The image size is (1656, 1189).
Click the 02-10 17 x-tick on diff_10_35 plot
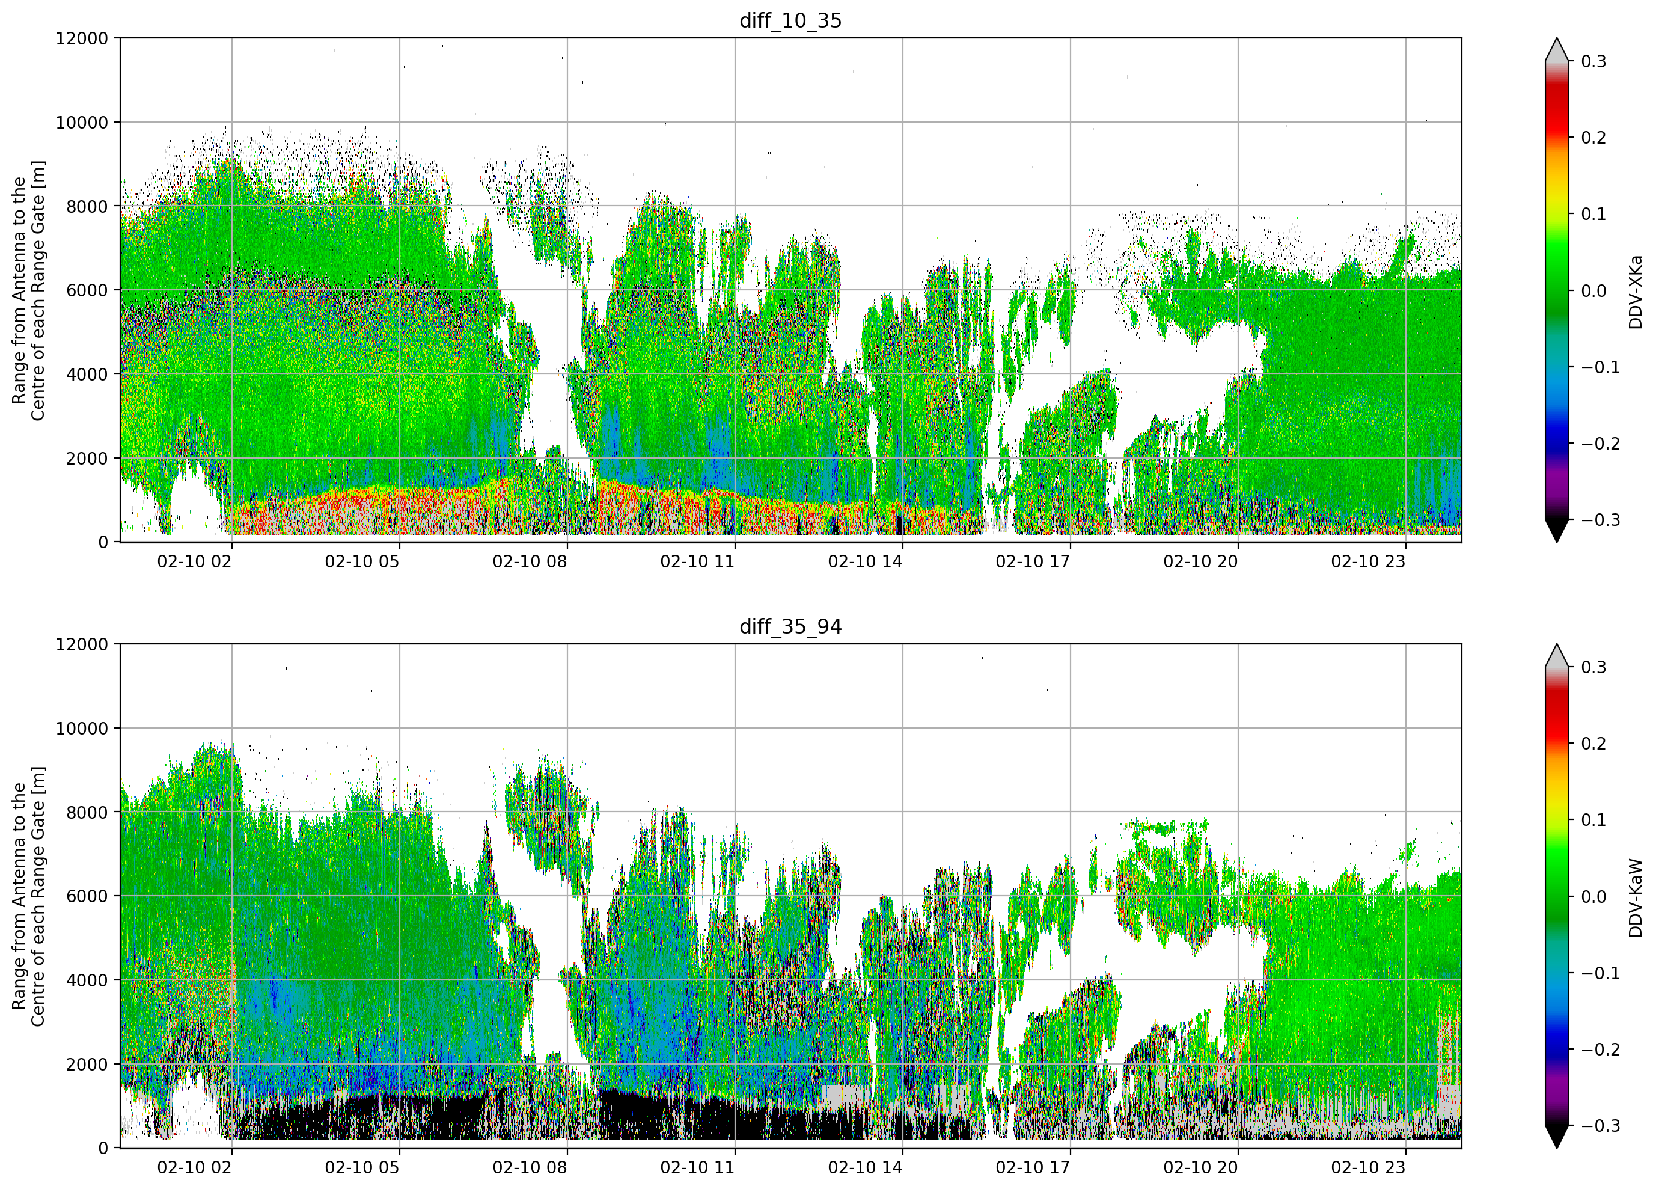(x=1033, y=561)
